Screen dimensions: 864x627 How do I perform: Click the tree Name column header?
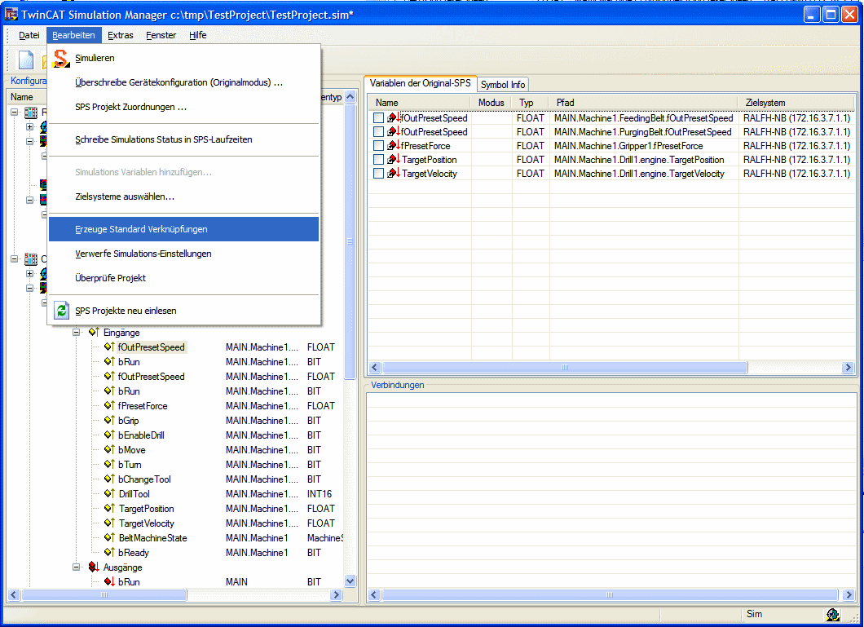[x=26, y=97]
